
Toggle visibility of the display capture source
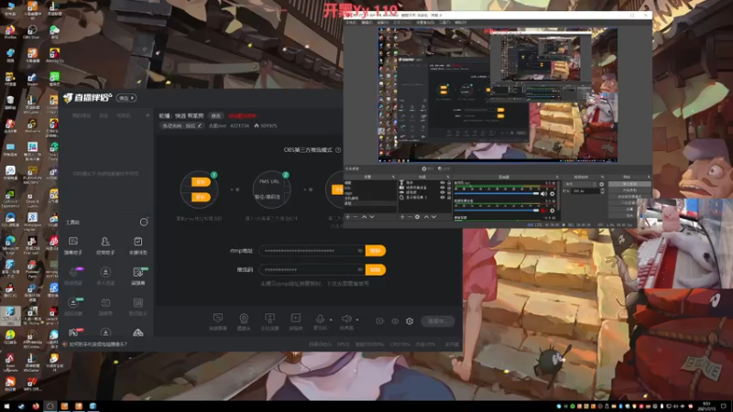tap(443, 197)
